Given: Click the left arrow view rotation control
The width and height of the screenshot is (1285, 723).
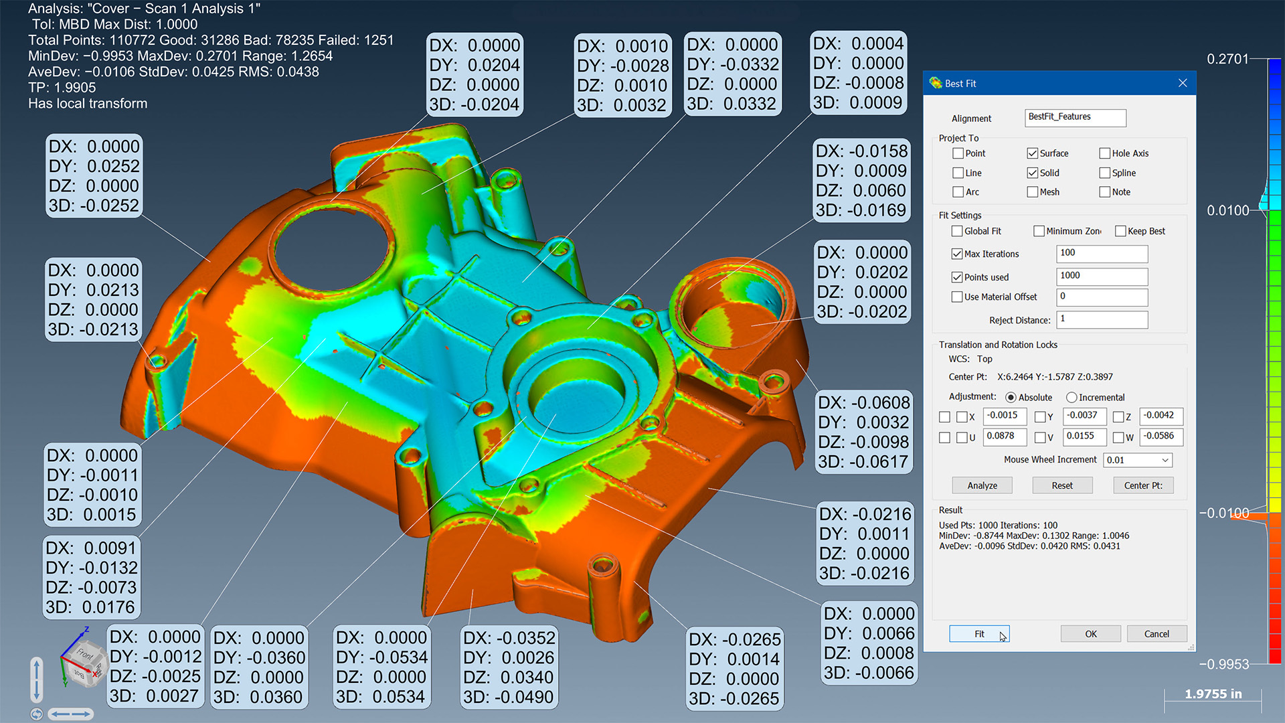Looking at the screenshot, I should coord(60,714).
